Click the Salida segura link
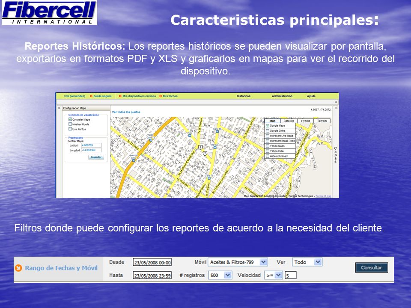The image size is (411, 308). pyautogui.click(x=102, y=96)
